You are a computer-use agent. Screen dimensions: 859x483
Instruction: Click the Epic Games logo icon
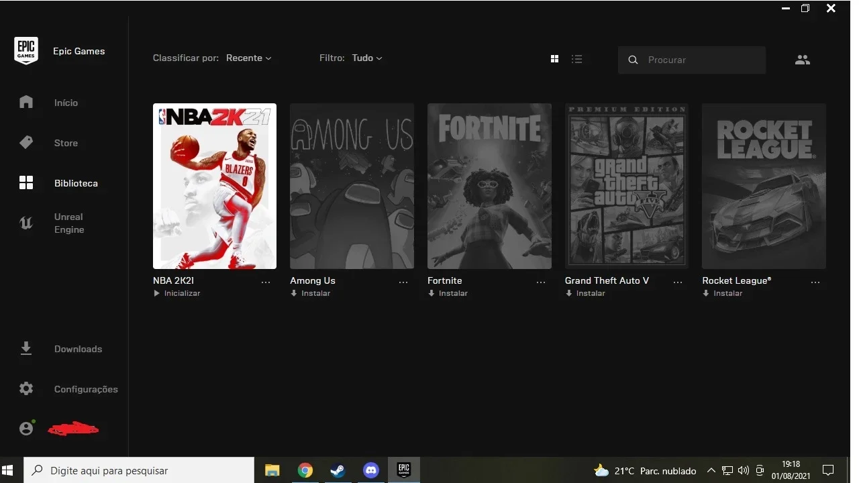coord(26,51)
